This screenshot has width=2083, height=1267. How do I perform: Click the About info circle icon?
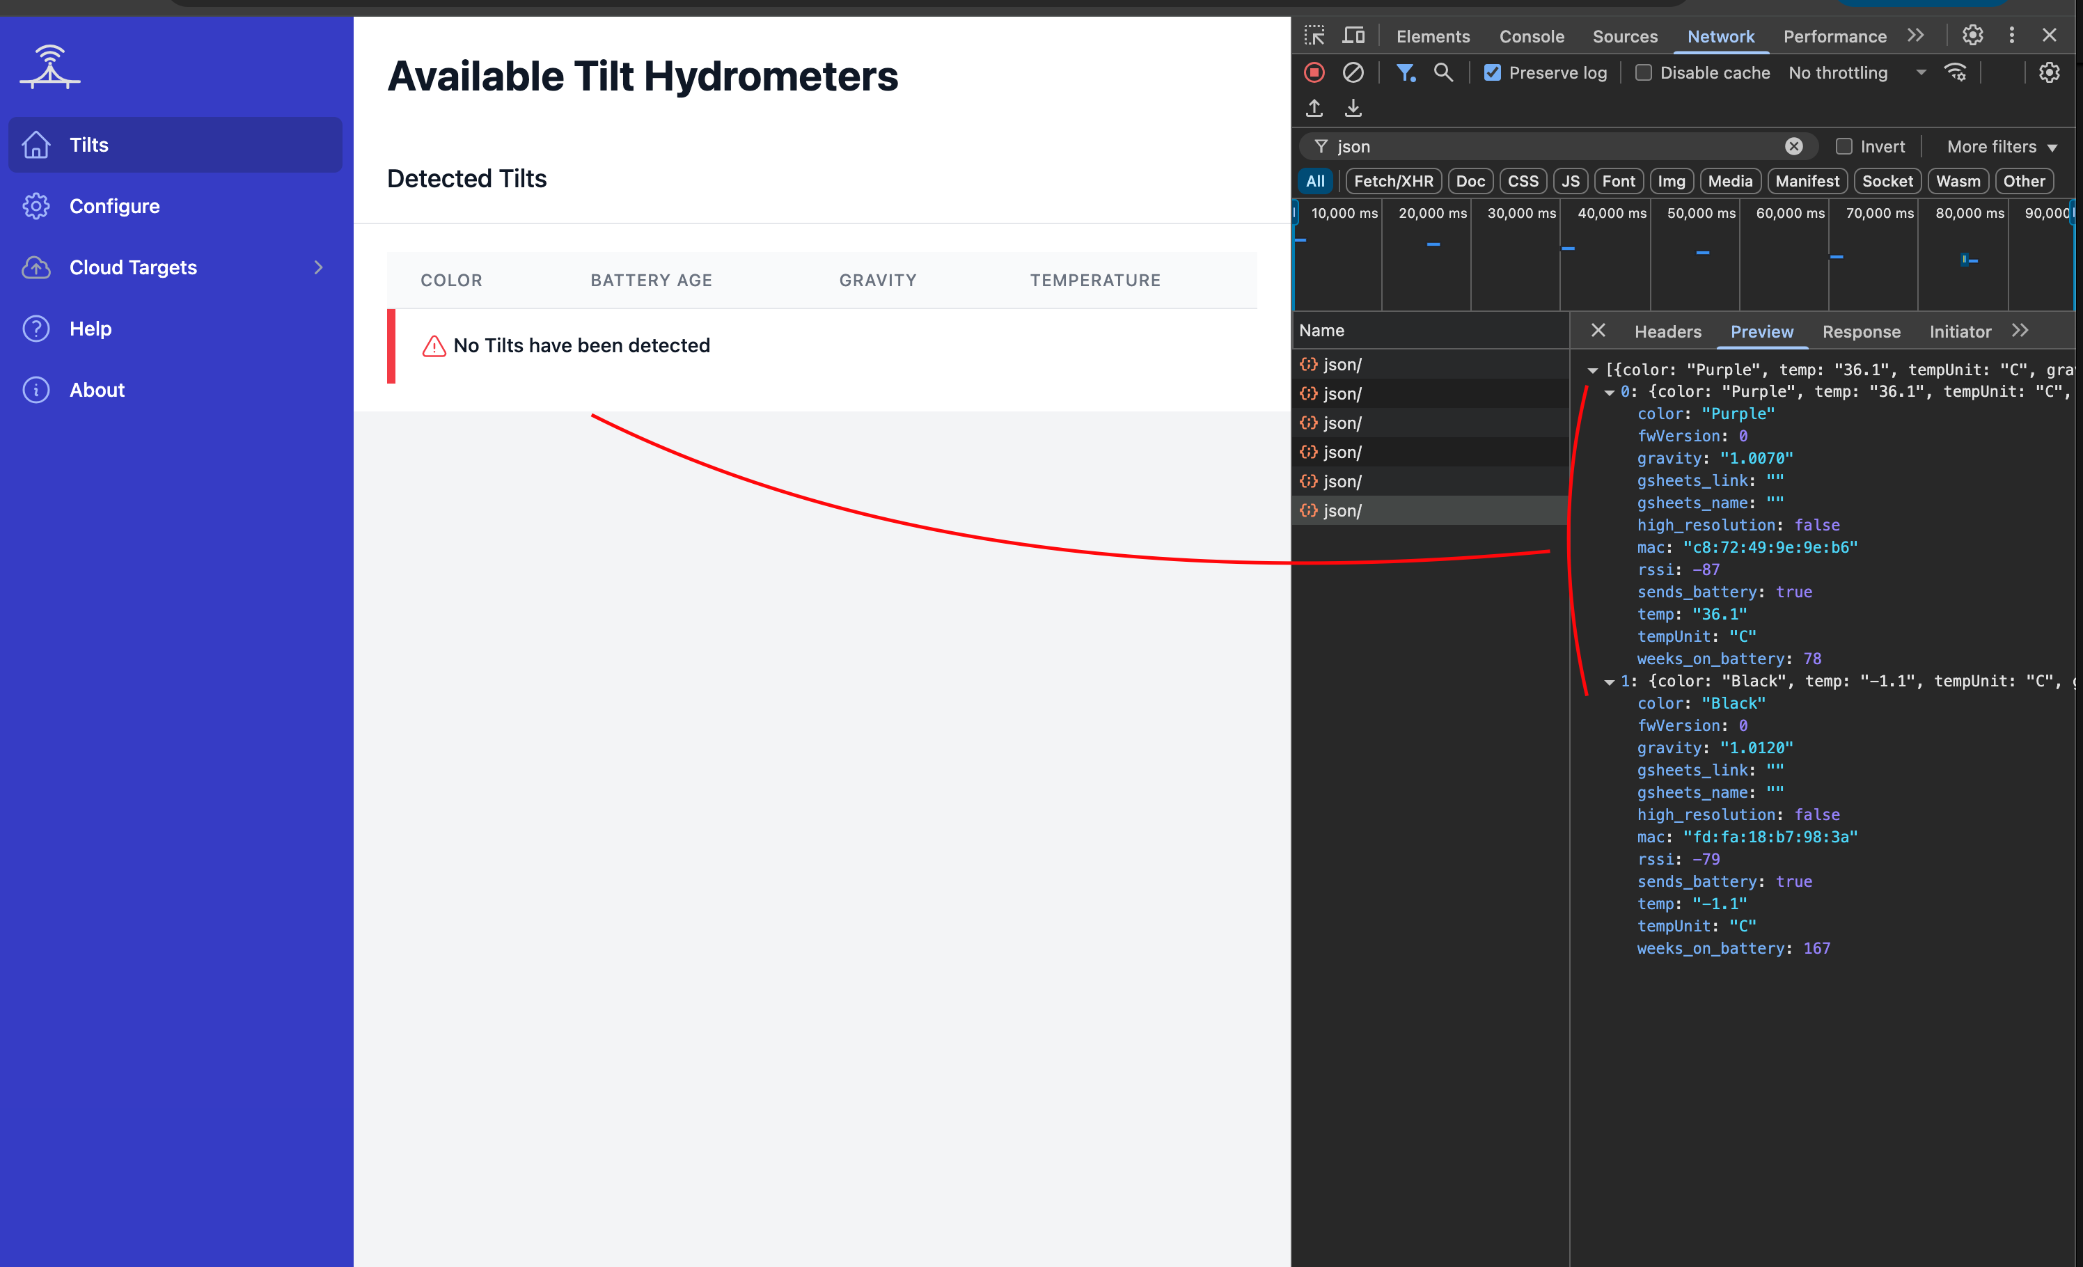pyautogui.click(x=36, y=390)
